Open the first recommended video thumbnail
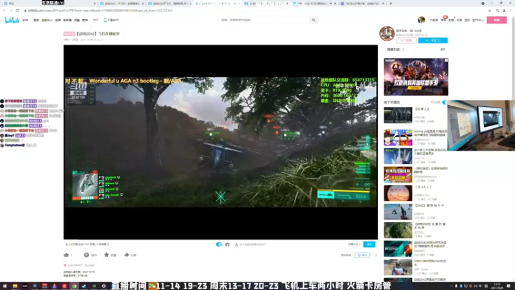 (398, 115)
